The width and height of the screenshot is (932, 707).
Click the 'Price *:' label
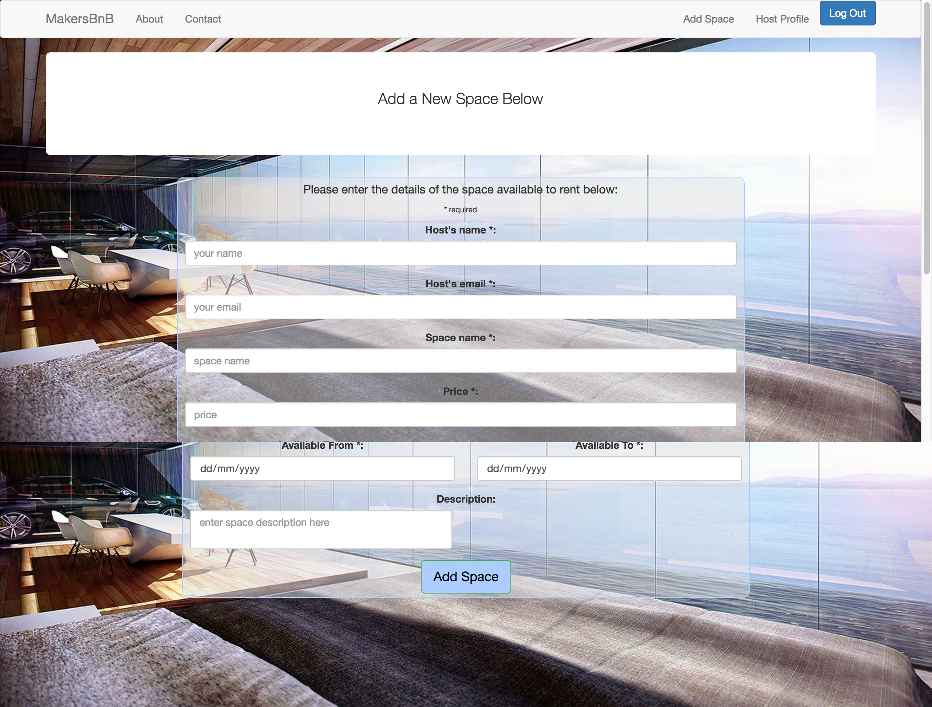[x=461, y=392]
